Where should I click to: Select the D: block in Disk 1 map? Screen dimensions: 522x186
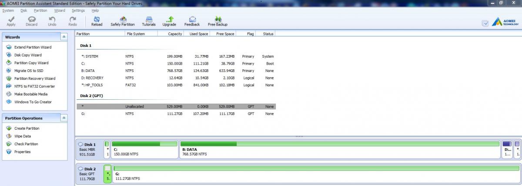507,149
